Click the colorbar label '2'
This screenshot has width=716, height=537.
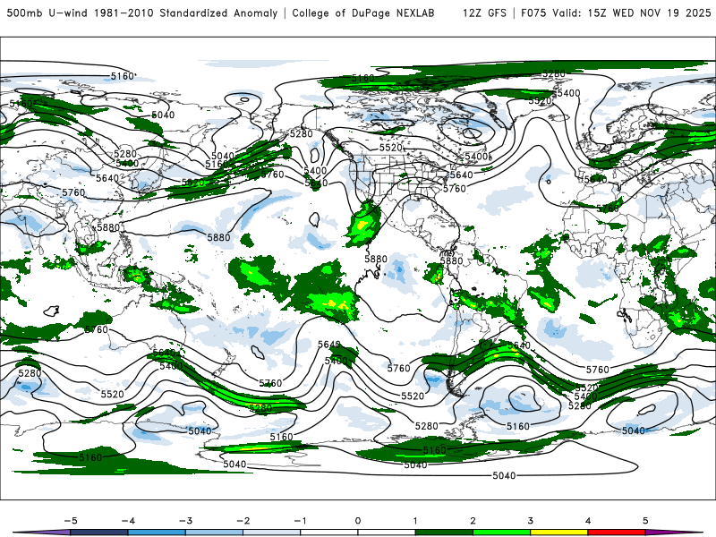(x=473, y=521)
